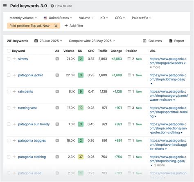Check the box for running vest keyword
This screenshot has width=194, height=182.
click(x=9, y=108)
